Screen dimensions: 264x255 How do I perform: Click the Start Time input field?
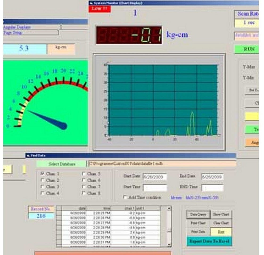click(x=155, y=188)
